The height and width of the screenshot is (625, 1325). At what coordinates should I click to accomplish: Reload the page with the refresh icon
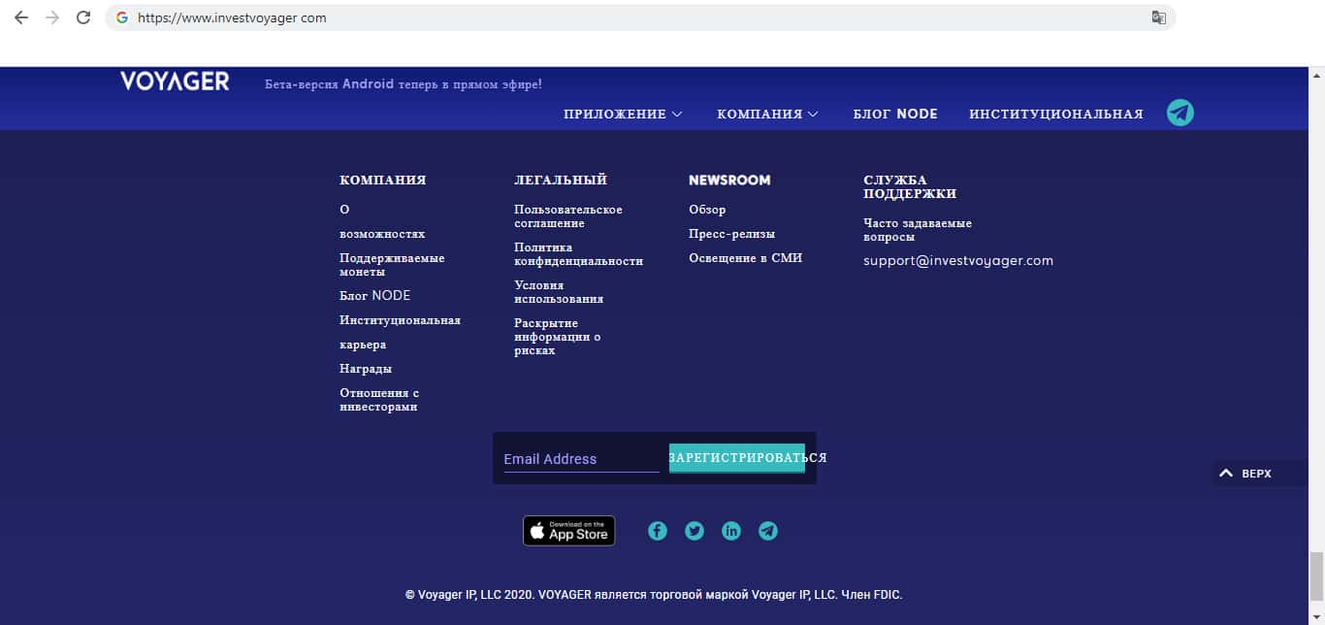[83, 17]
